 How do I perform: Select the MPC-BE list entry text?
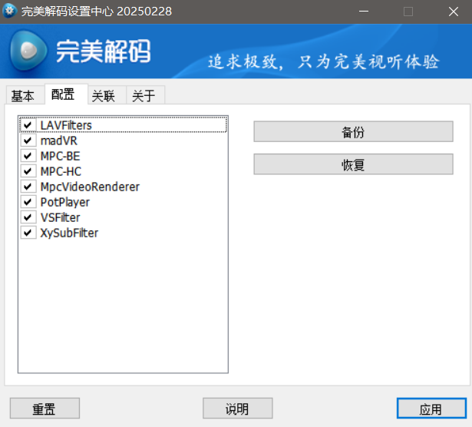coord(60,156)
